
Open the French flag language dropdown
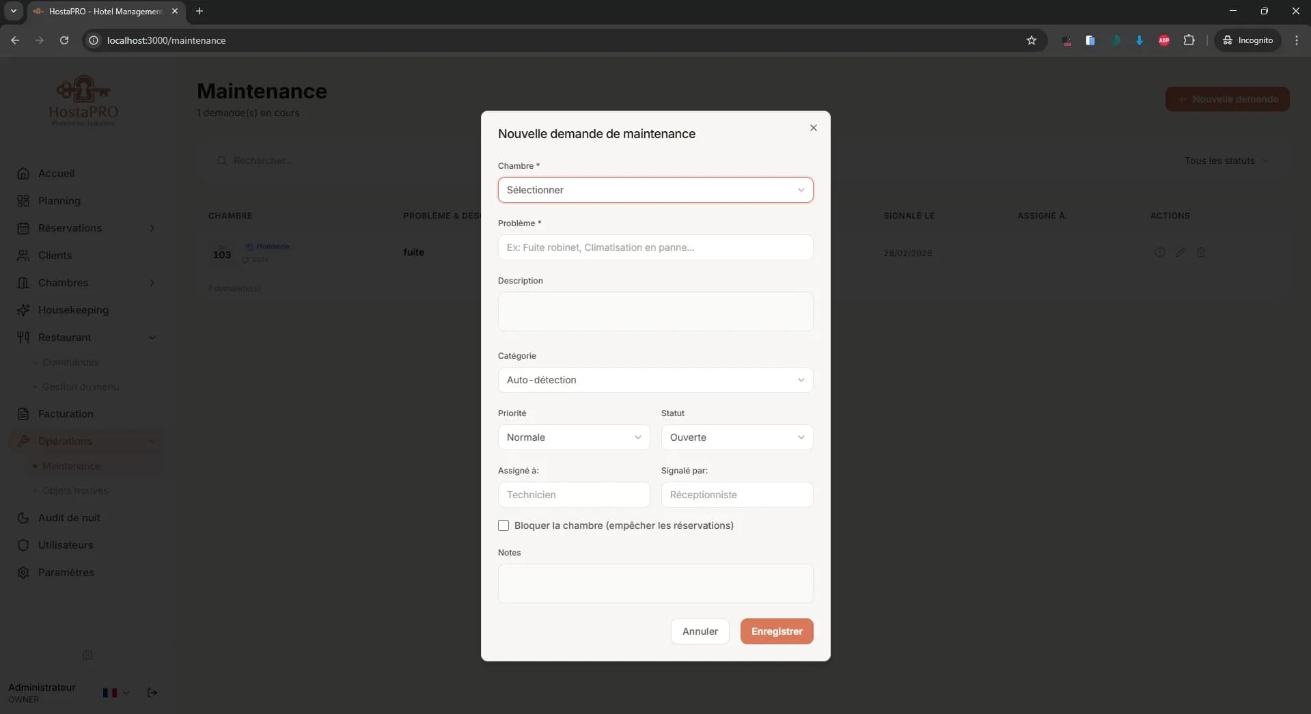pos(115,693)
